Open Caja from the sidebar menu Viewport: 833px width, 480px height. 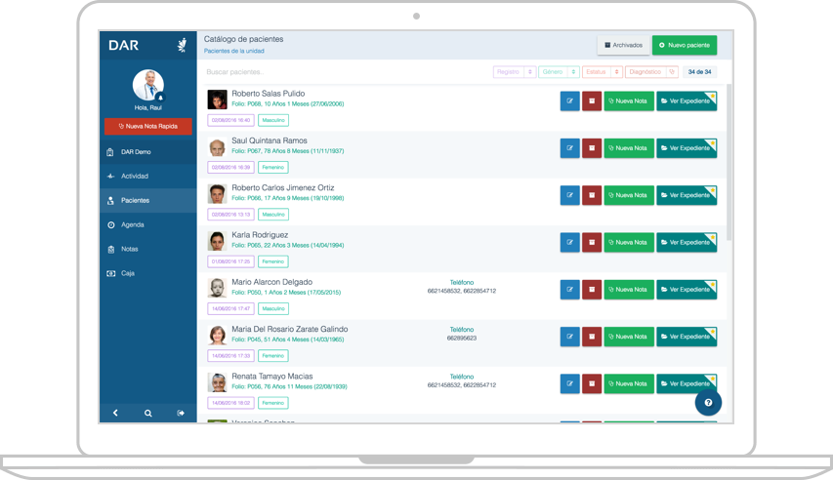point(128,273)
